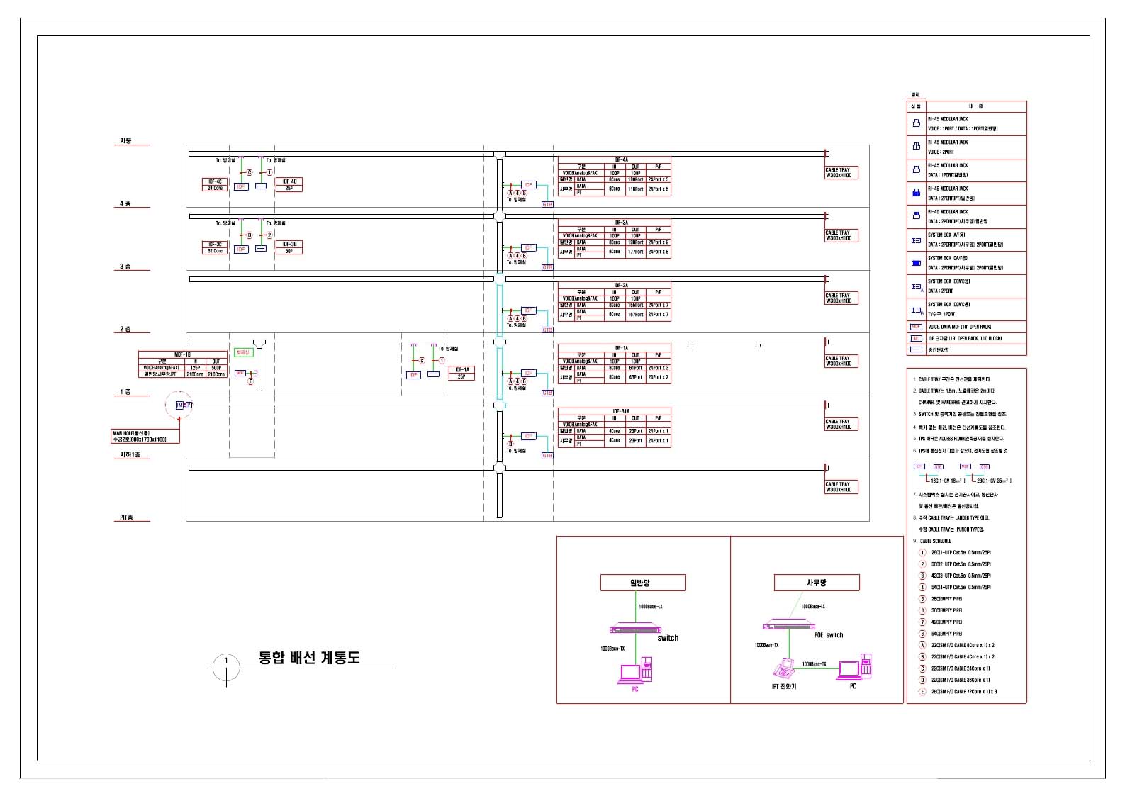Select the dashed manhole circle symbol
Viewport: 1125px width, 796px height.
point(178,405)
